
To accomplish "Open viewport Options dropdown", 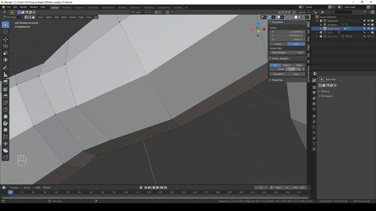I will (303, 12).
